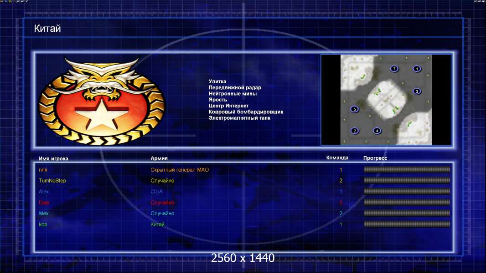Click Alex's loading progress bar
This screenshot has height=273, width=486.
(407, 192)
